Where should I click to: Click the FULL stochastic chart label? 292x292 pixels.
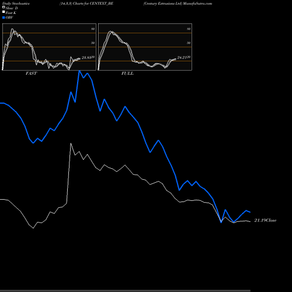tap(127, 74)
